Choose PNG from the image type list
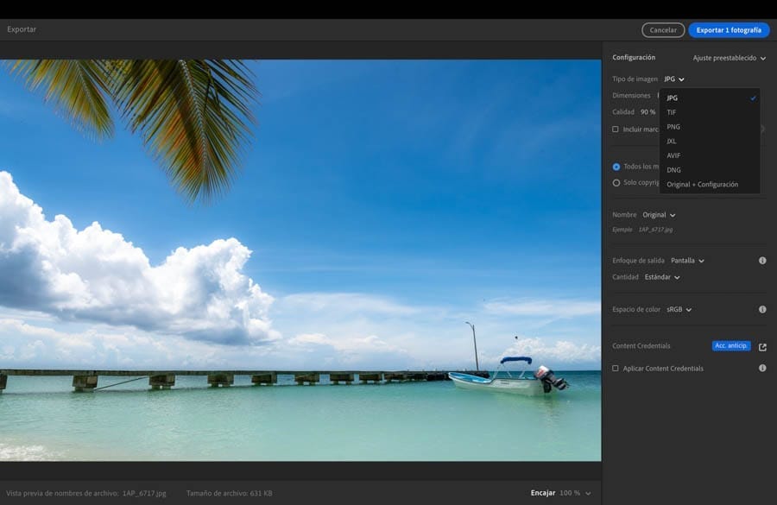The height and width of the screenshot is (505, 777). (674, 127)
